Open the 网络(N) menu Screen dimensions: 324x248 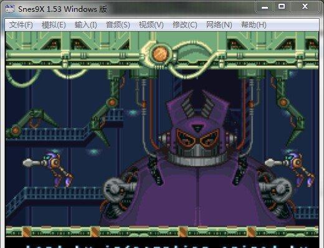click(219, 25)
